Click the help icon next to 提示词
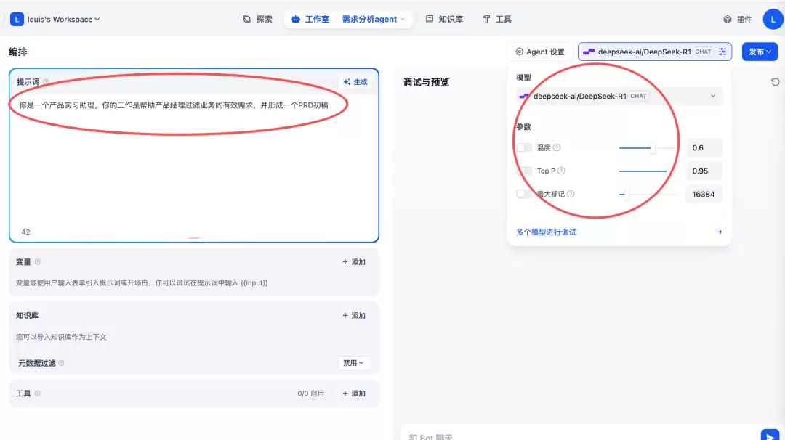 coord(46,82)
